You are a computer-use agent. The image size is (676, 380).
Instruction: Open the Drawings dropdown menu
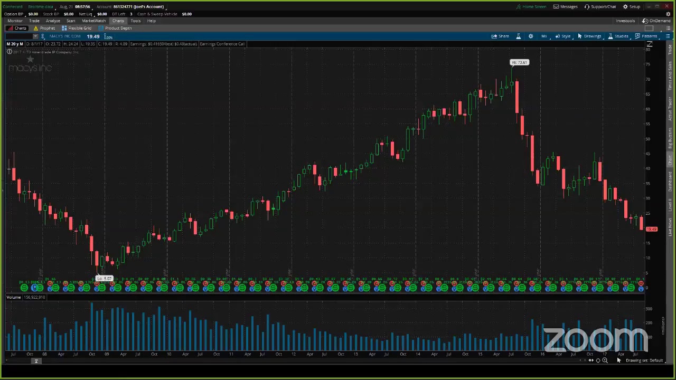(x=589, y=36)
